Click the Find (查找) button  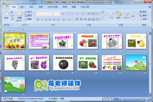[143, 12]
